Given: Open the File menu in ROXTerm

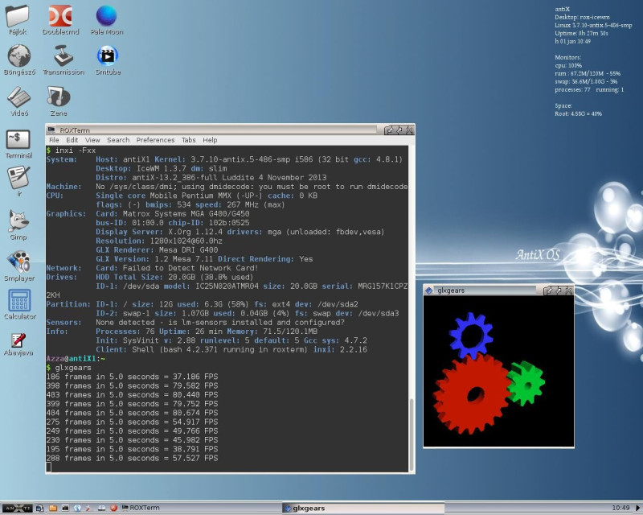Looking at the screenshot, I should (x=54, y=140).
